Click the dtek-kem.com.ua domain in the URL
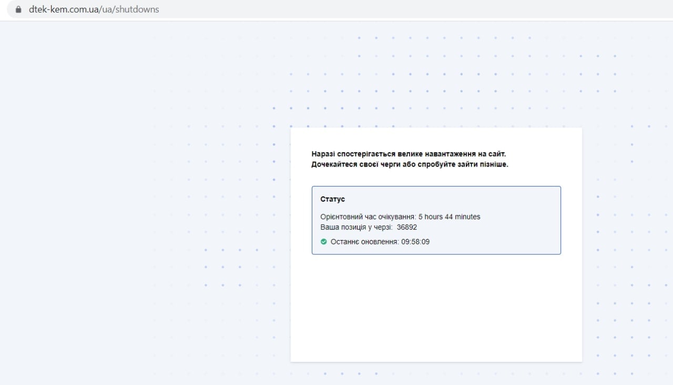This screenshot has height=385, width=673. pyautogui.click(x=64, y=9)
